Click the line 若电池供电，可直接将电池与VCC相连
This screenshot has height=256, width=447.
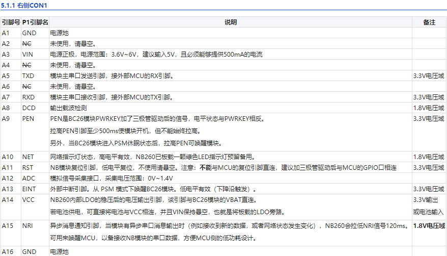[168, 212]
